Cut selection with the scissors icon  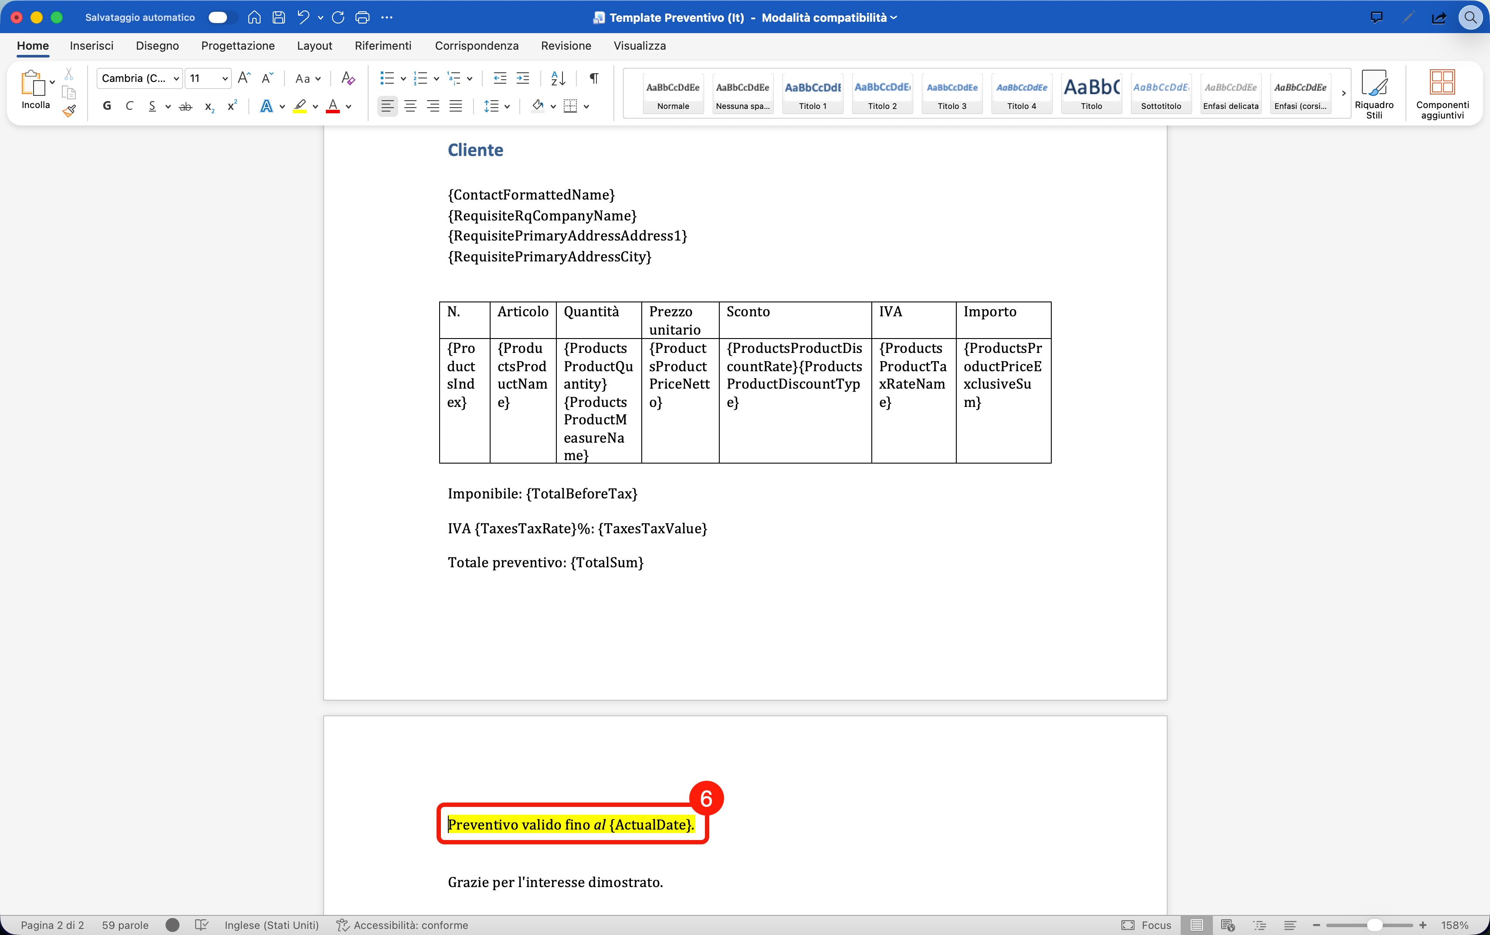[x=69, y=74]
